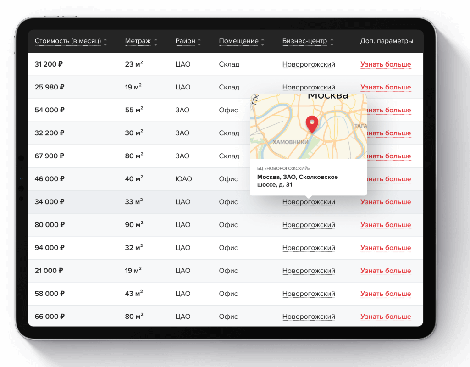Select the 21 000 ₽ price cell
470x367 pixels.
[49, 271]
